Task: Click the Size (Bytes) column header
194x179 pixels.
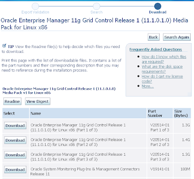Action: coord(182,114)
